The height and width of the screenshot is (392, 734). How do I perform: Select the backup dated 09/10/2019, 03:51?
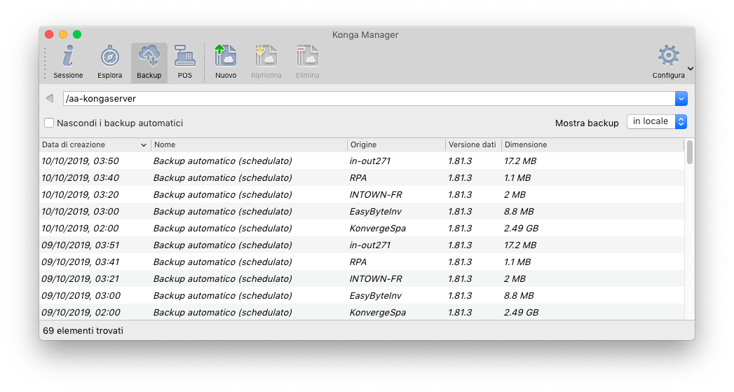[361, 245]
